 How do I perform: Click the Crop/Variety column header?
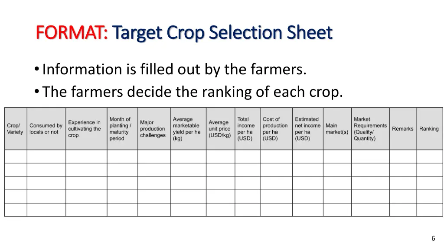(15, 129)
